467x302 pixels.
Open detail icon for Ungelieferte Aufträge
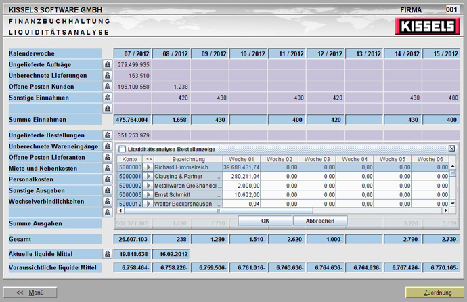point(107,64)
